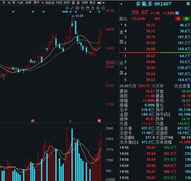Toggle 连板 display
191x181 pixels.
pos(28,3)
